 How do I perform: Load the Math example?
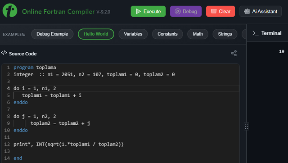tap(198, 34)
